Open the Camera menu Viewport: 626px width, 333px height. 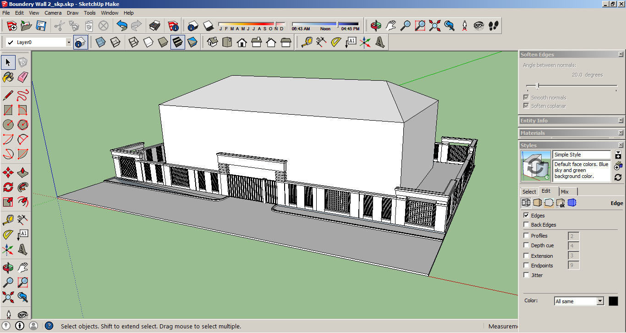53,13
